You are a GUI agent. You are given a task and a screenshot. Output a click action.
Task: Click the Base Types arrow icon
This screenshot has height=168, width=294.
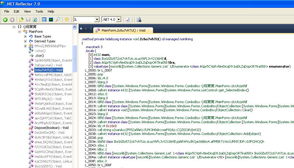tap(31, 36)
